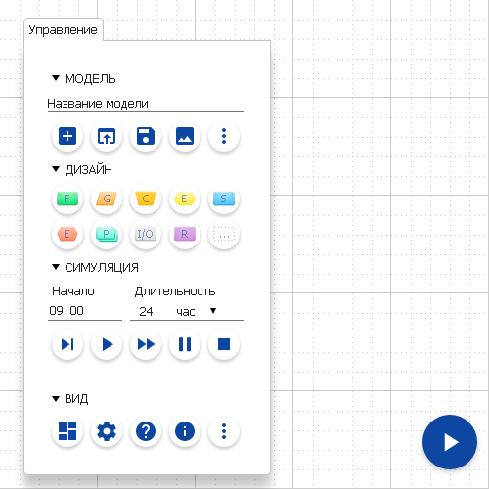Screen dimensions: 489x489
Task: Stop the simulation
Action: (224, 344)
